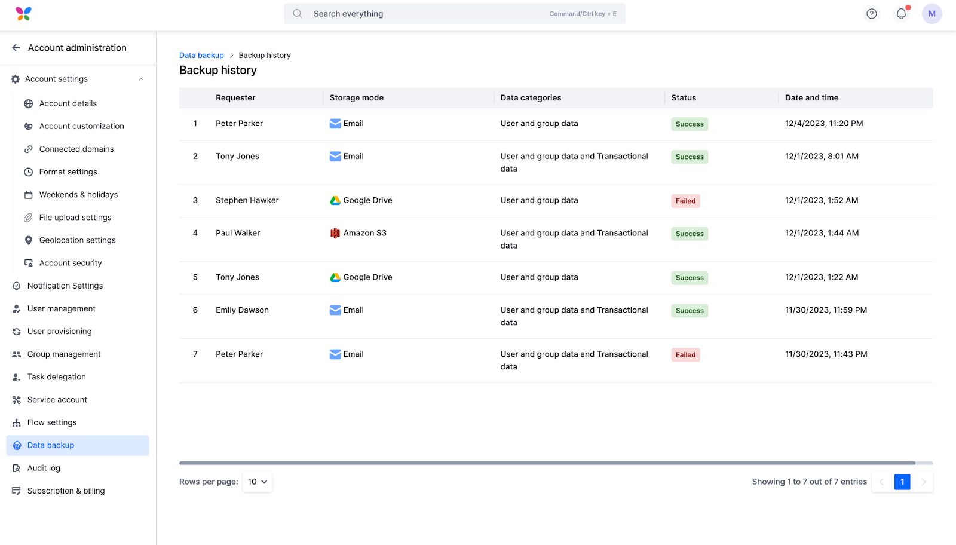Click the Success status for Paul Walker
The height and width of the screenshot is (545, 956).
point(690,234)
